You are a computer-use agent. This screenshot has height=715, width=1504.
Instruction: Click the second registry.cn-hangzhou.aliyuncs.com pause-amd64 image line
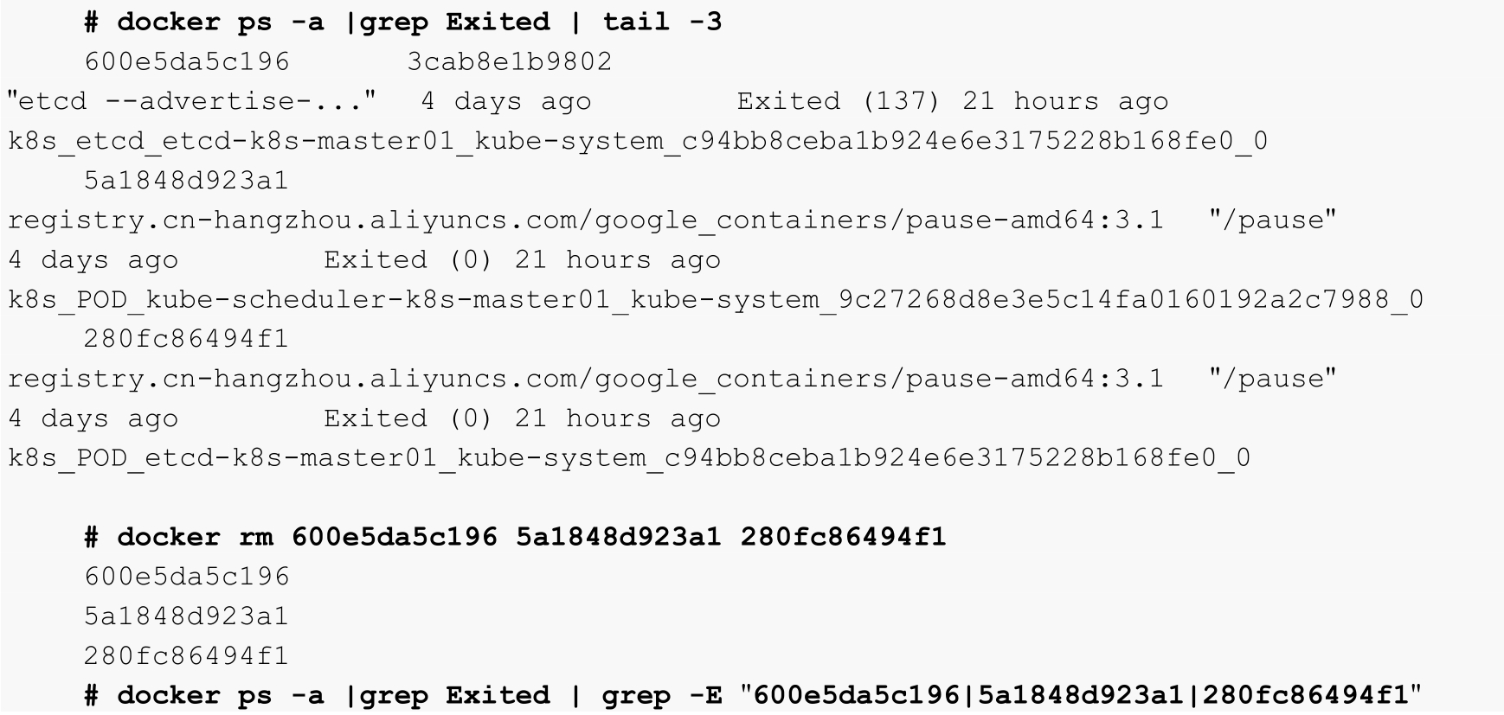[586, 379]
